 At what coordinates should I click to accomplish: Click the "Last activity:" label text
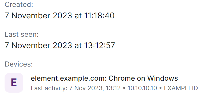pyautogui.click(x=49, y=88)
